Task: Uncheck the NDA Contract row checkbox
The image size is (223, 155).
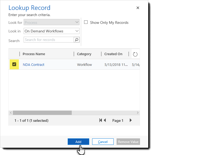Action: click(14, 64)
